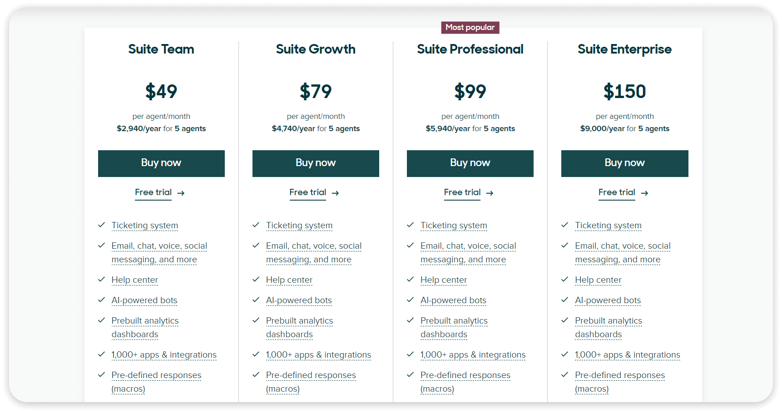The height and width of the screenshot is (413, 782).
Task: Click Prebuilt analytics dashboards in Suite Growth
Action: [x=299, y=328]
